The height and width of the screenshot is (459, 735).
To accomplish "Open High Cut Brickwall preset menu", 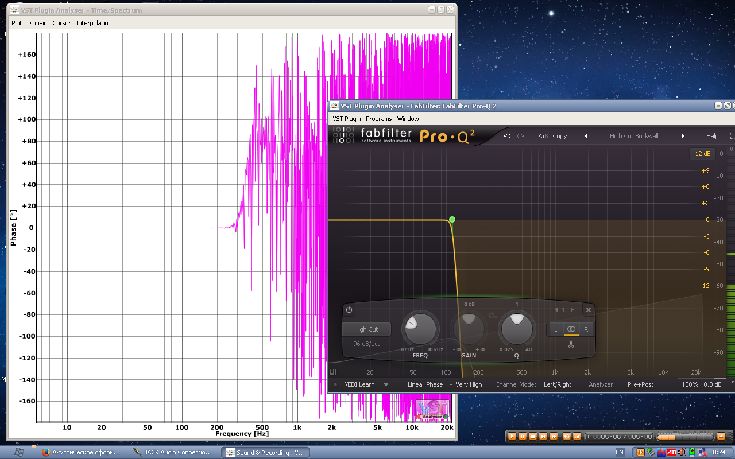I will tap(634, 136).
